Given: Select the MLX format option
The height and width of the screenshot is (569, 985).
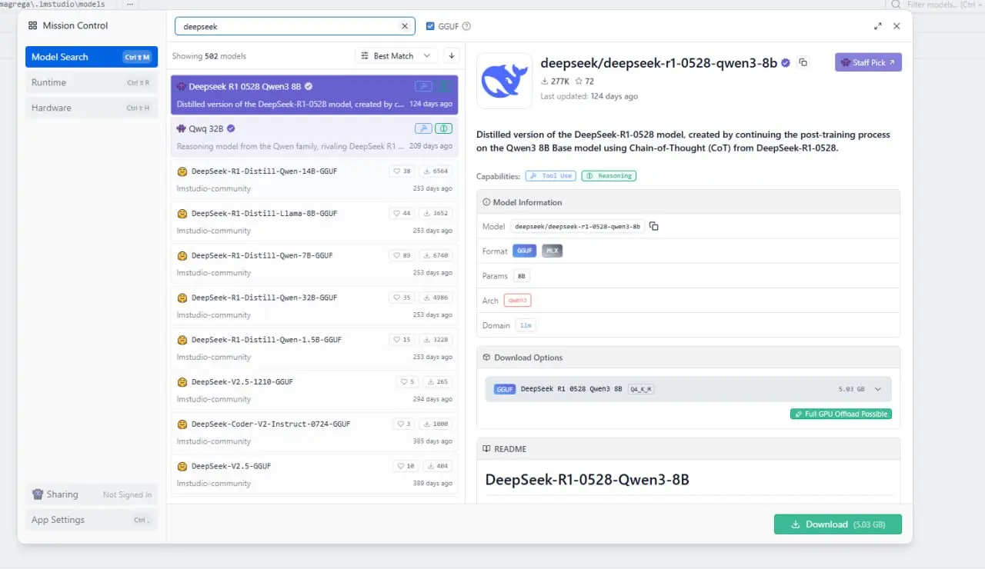Looking at the screenshot, I should tap(552, 251).
